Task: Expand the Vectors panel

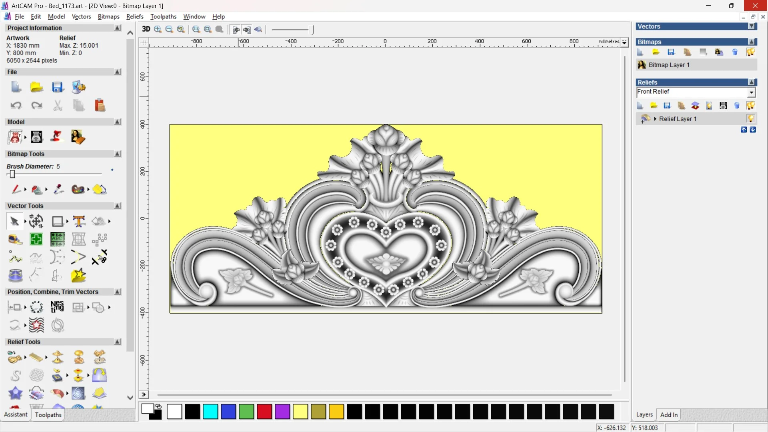Action: 752,26
